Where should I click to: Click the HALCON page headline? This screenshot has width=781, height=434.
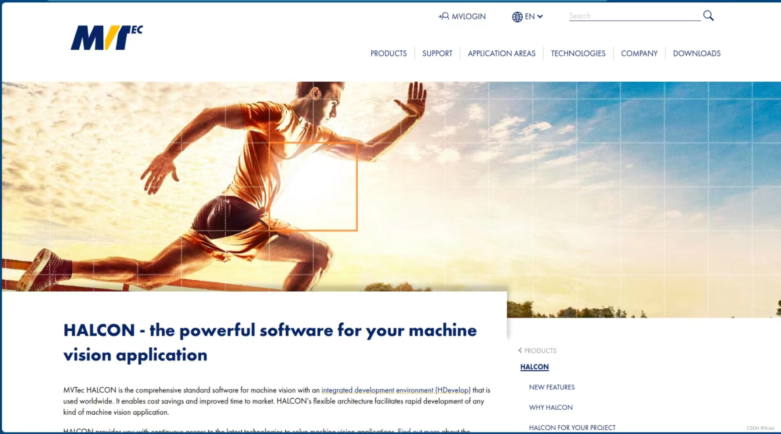pos(270,342)
